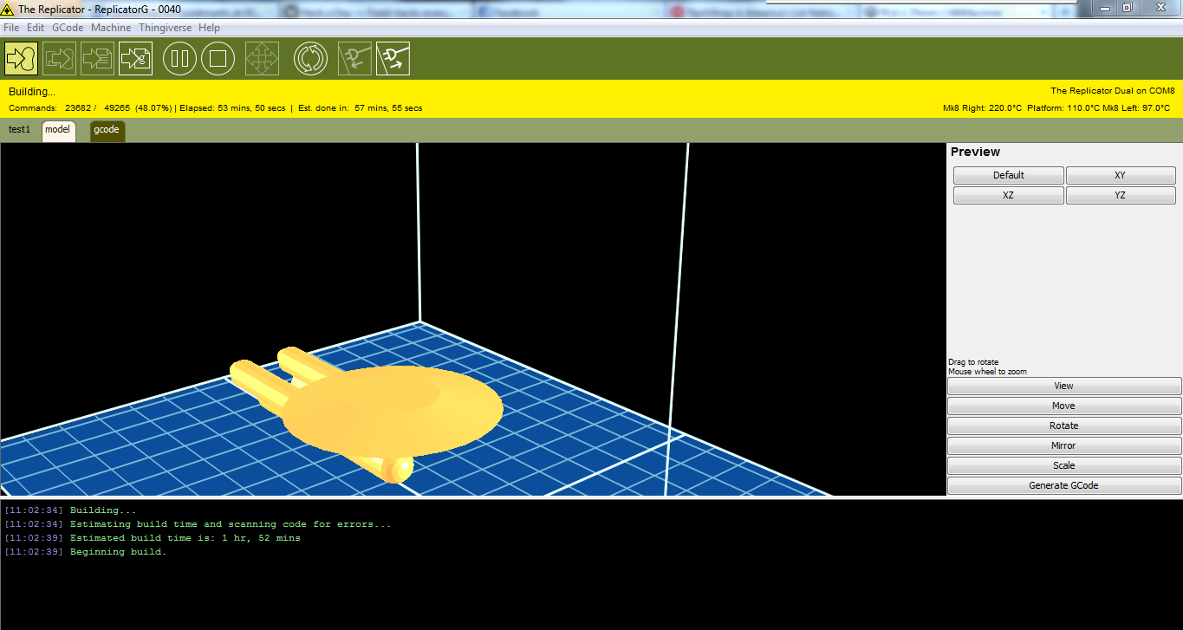Image resolution: width=1183 pixels, height=630 pixels.
Task: Click the reset machine circular arrows icon
Action: click(x=310, y=59)
